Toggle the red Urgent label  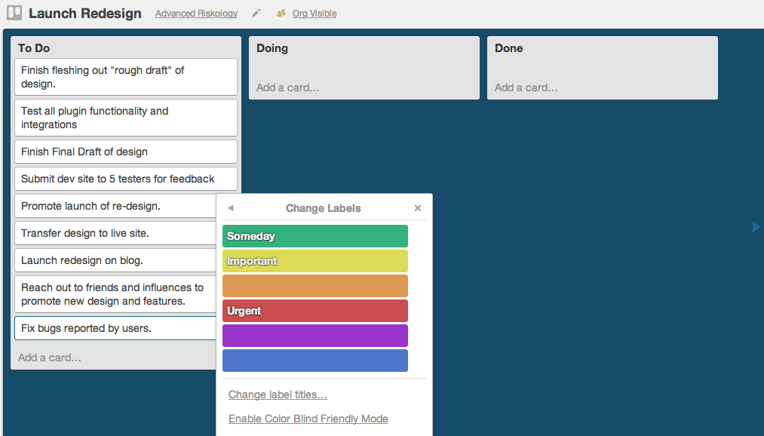click(314, 311)
